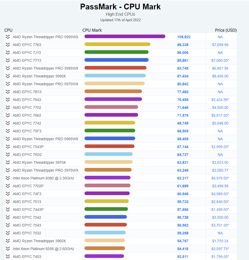Open the AMD EPYC 7543 CPU link
Screen dimensions: 249x260
27,225
